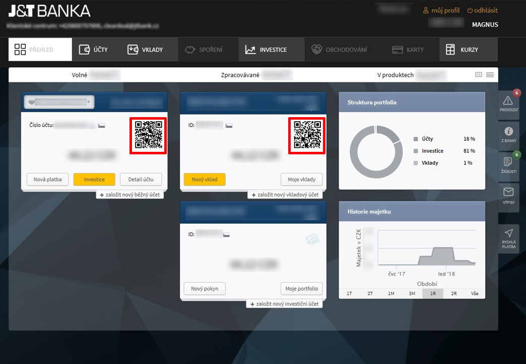
Task: Click the J&T BANKA logo
Action: (49, 11)
